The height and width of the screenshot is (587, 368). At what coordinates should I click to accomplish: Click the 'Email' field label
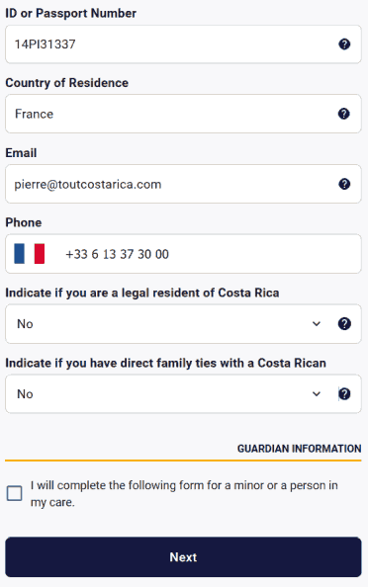click(21, 153)
